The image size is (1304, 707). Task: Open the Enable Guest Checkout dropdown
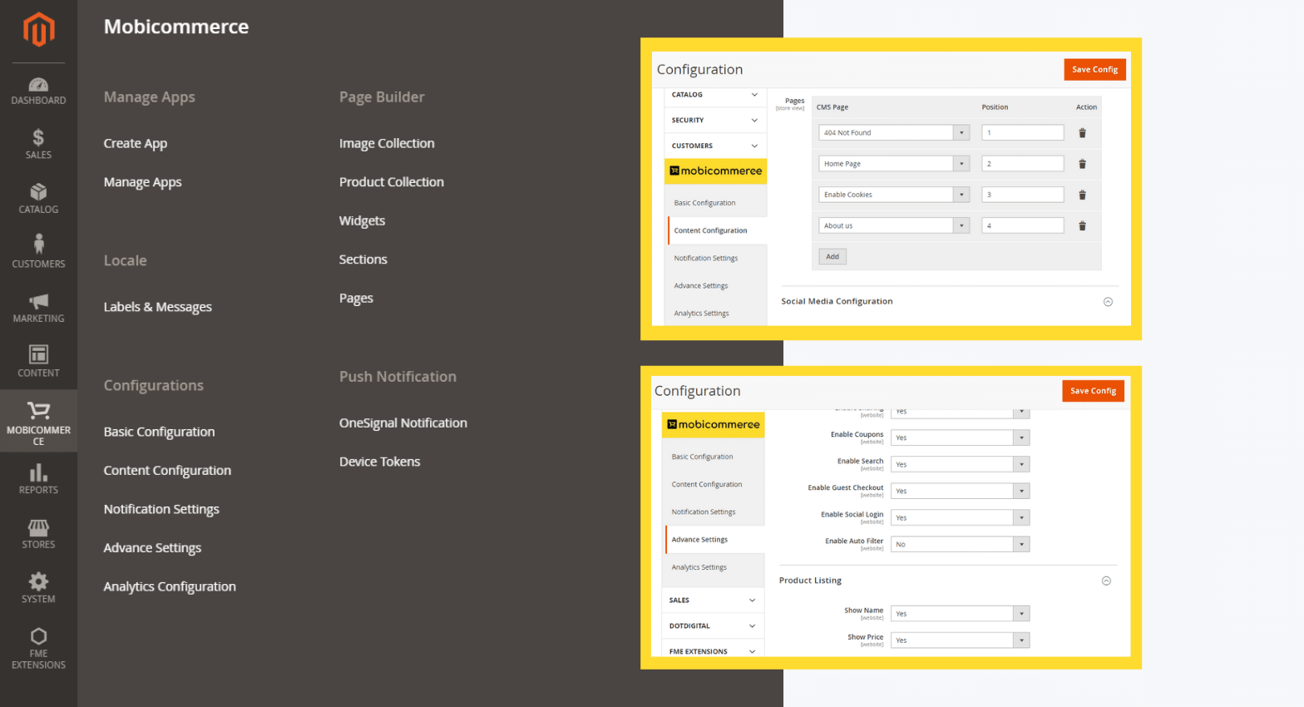[961, 491]
